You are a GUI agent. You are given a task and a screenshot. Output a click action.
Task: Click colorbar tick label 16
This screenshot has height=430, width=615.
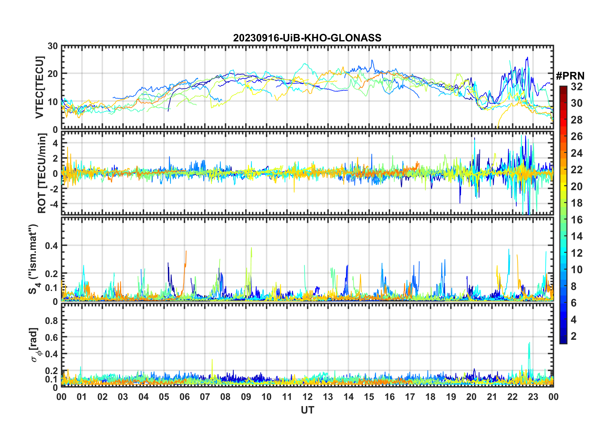(577, 220)
